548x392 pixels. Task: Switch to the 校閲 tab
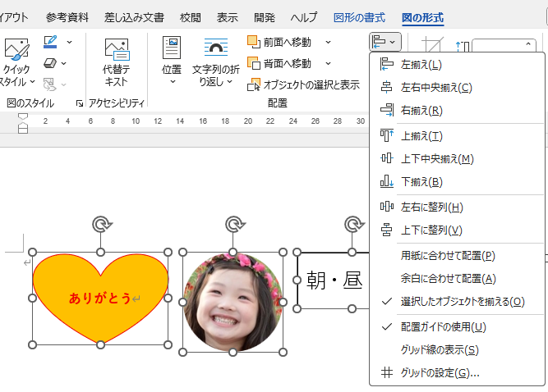[x=191, y=17]
